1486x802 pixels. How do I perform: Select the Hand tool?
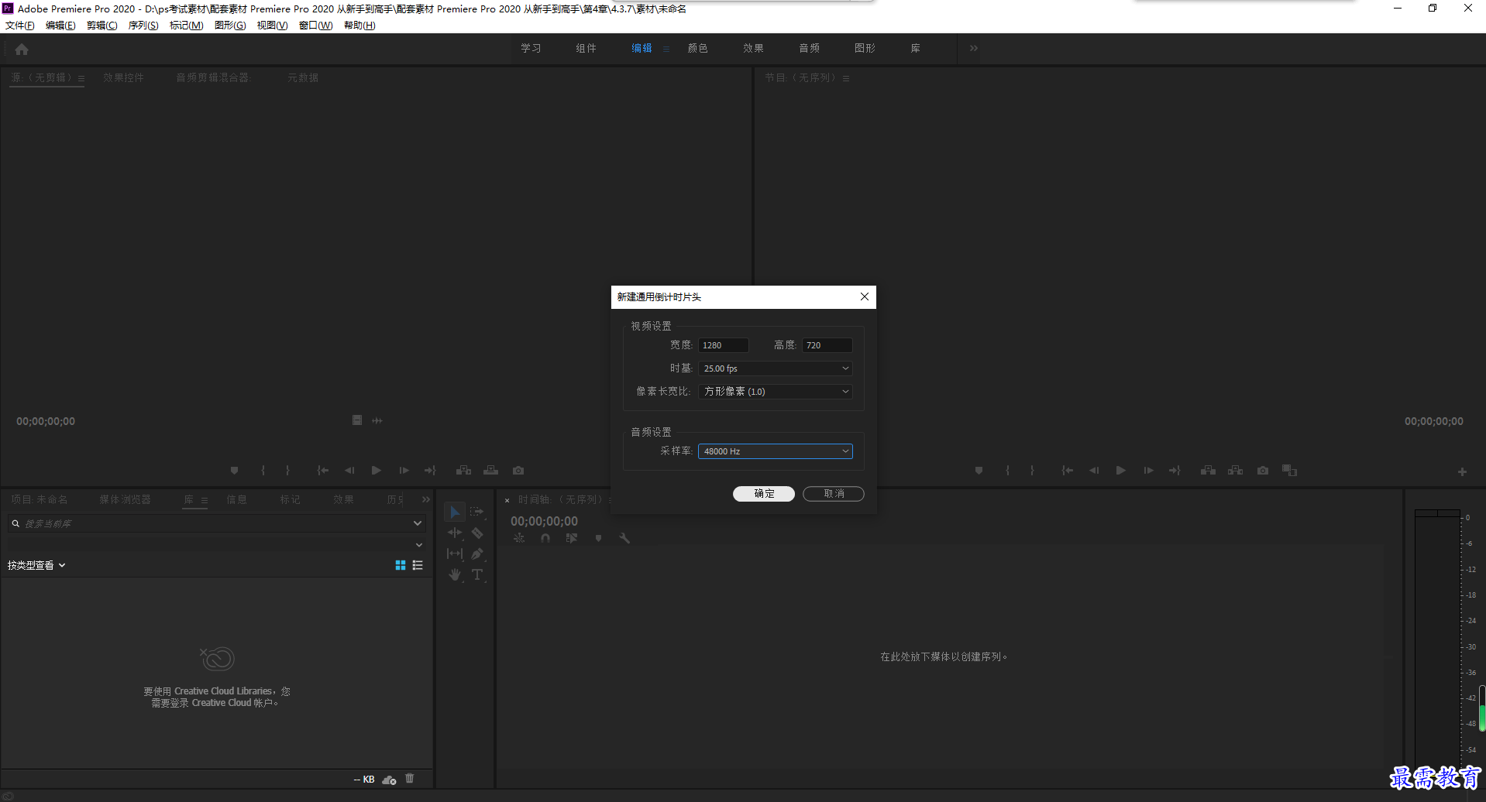tap(455, 574)
